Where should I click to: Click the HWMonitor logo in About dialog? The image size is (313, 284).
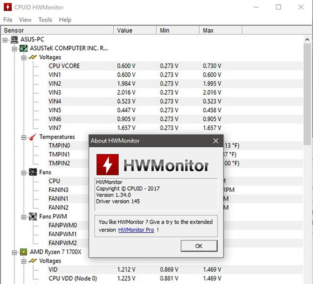tap(107, 165)
